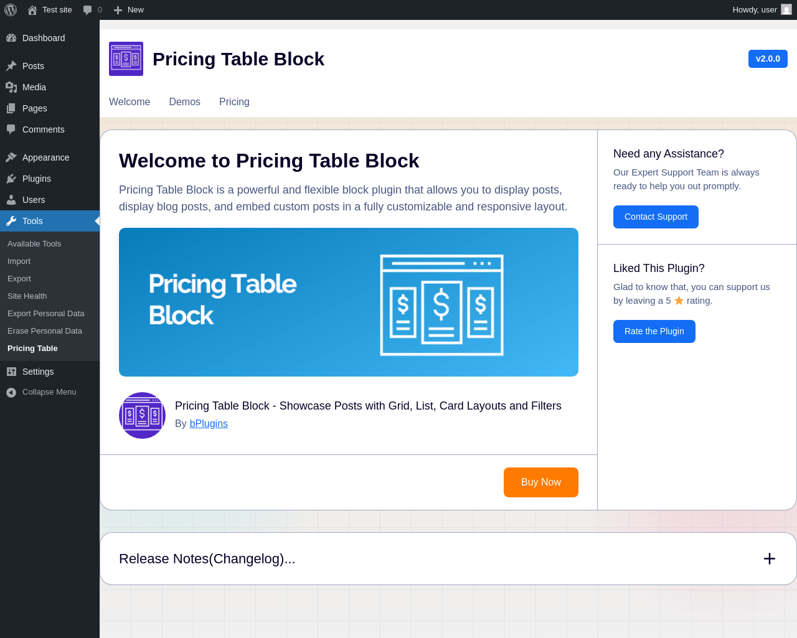Expand the Release Notes changelog plus icon
The width and height of the screenshot is (797, 638).
click(770, 559)
